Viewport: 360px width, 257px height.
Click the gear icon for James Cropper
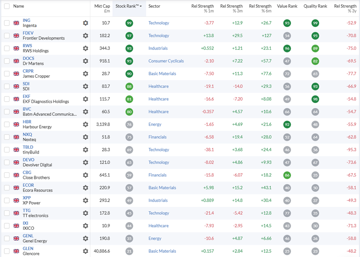tap(85, 74)
